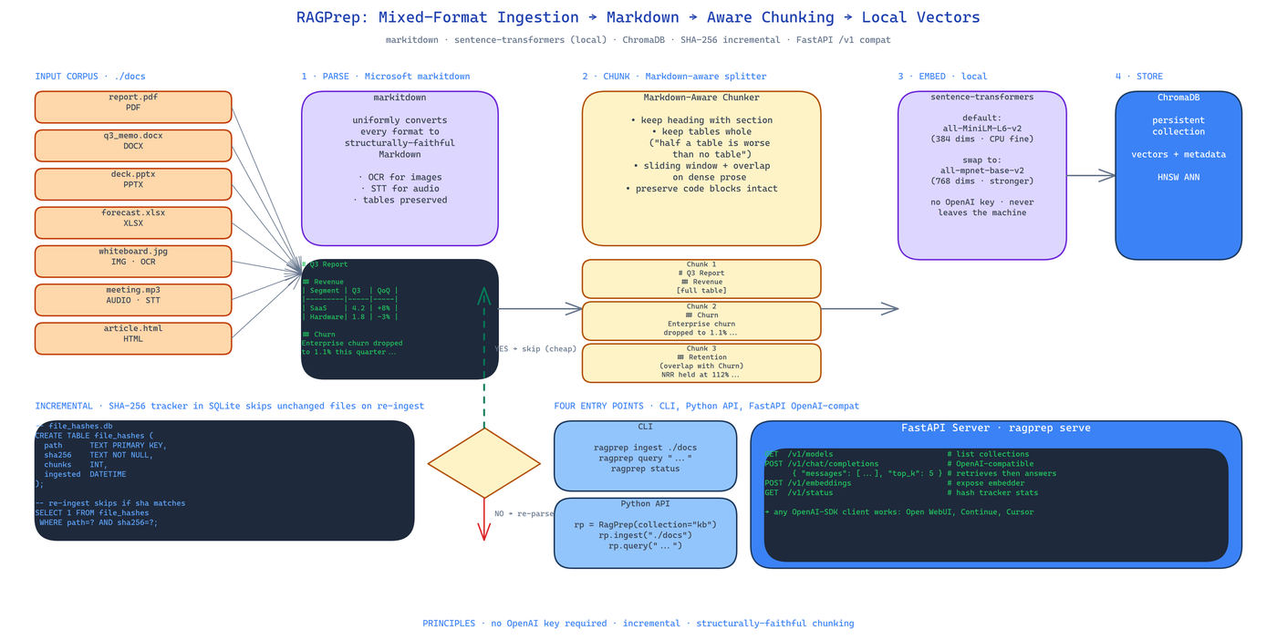Click the OpenAI-SDK client compatibility note
Image resolution: width=1277 pixels, height=640 pixels.
click(x=899, y=511)
